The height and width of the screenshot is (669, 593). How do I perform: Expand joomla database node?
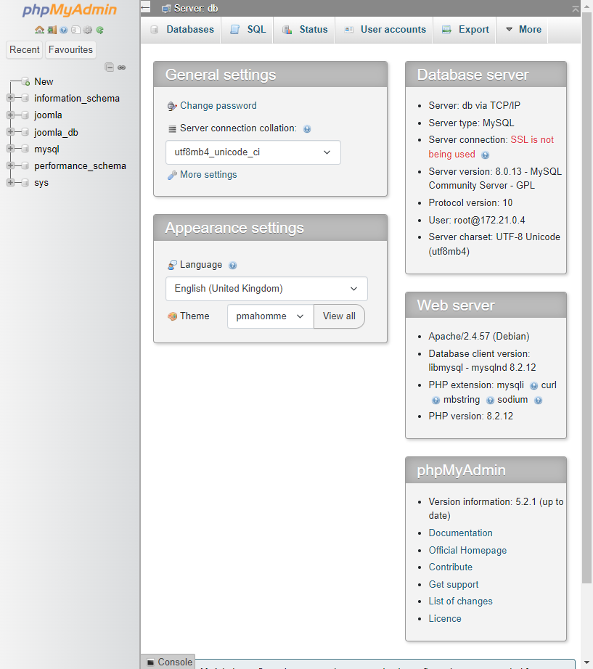click(x=11, y=115)
